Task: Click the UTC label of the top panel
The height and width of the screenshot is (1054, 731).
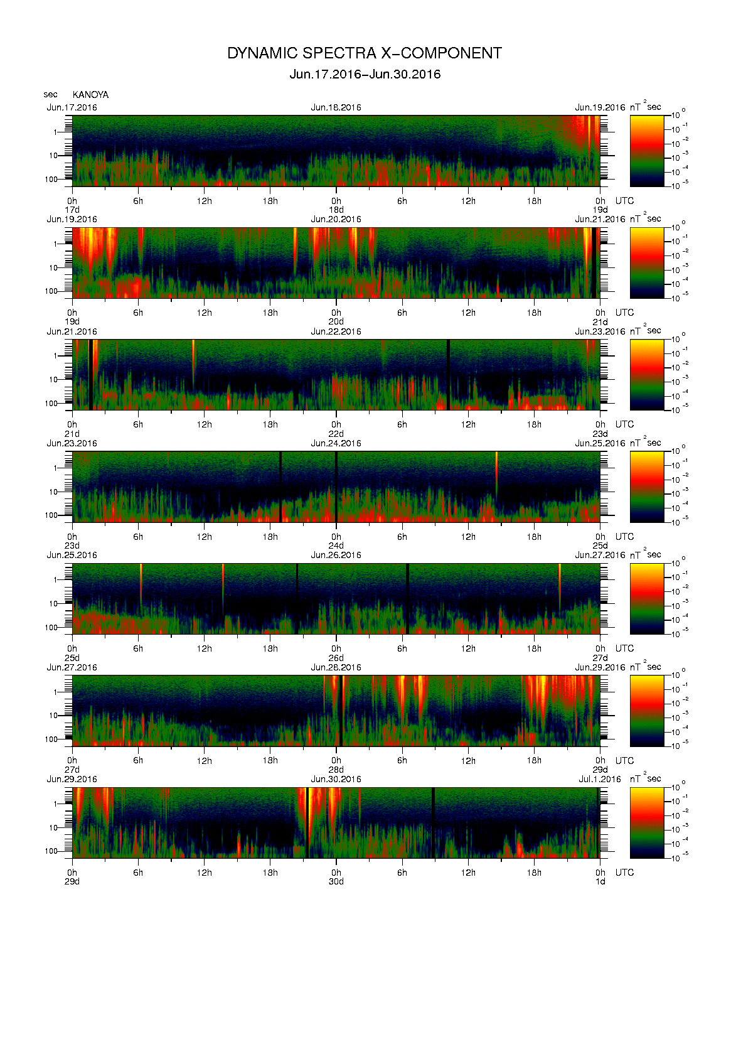Action: pos(624,201)
